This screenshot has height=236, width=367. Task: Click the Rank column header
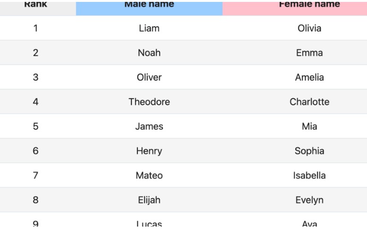tap(35, 4)
